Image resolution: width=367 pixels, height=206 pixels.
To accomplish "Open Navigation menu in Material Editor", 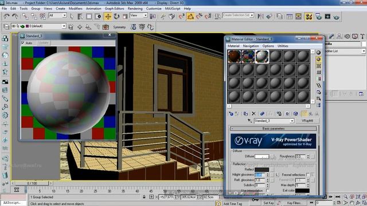I will click(x=251, y=46).
